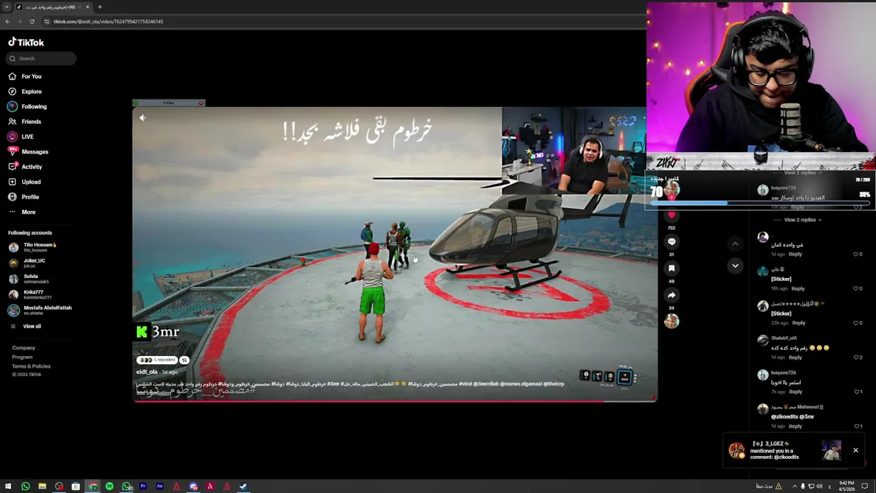Open the eidt_ola creator profile
The height and width of the screenshot is (493, 876).
(x=146, y=372)
